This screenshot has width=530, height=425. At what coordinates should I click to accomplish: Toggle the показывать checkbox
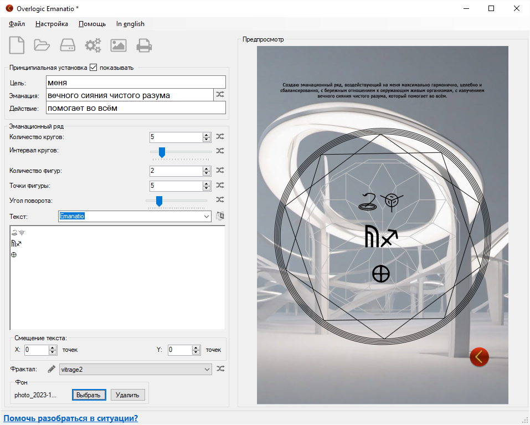tap(93, 68)
